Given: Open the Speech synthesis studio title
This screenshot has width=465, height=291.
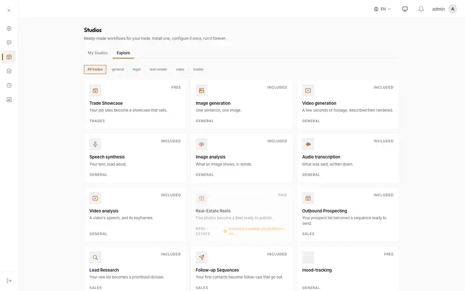Looking at the screenshot, I should tap(107, 157).
